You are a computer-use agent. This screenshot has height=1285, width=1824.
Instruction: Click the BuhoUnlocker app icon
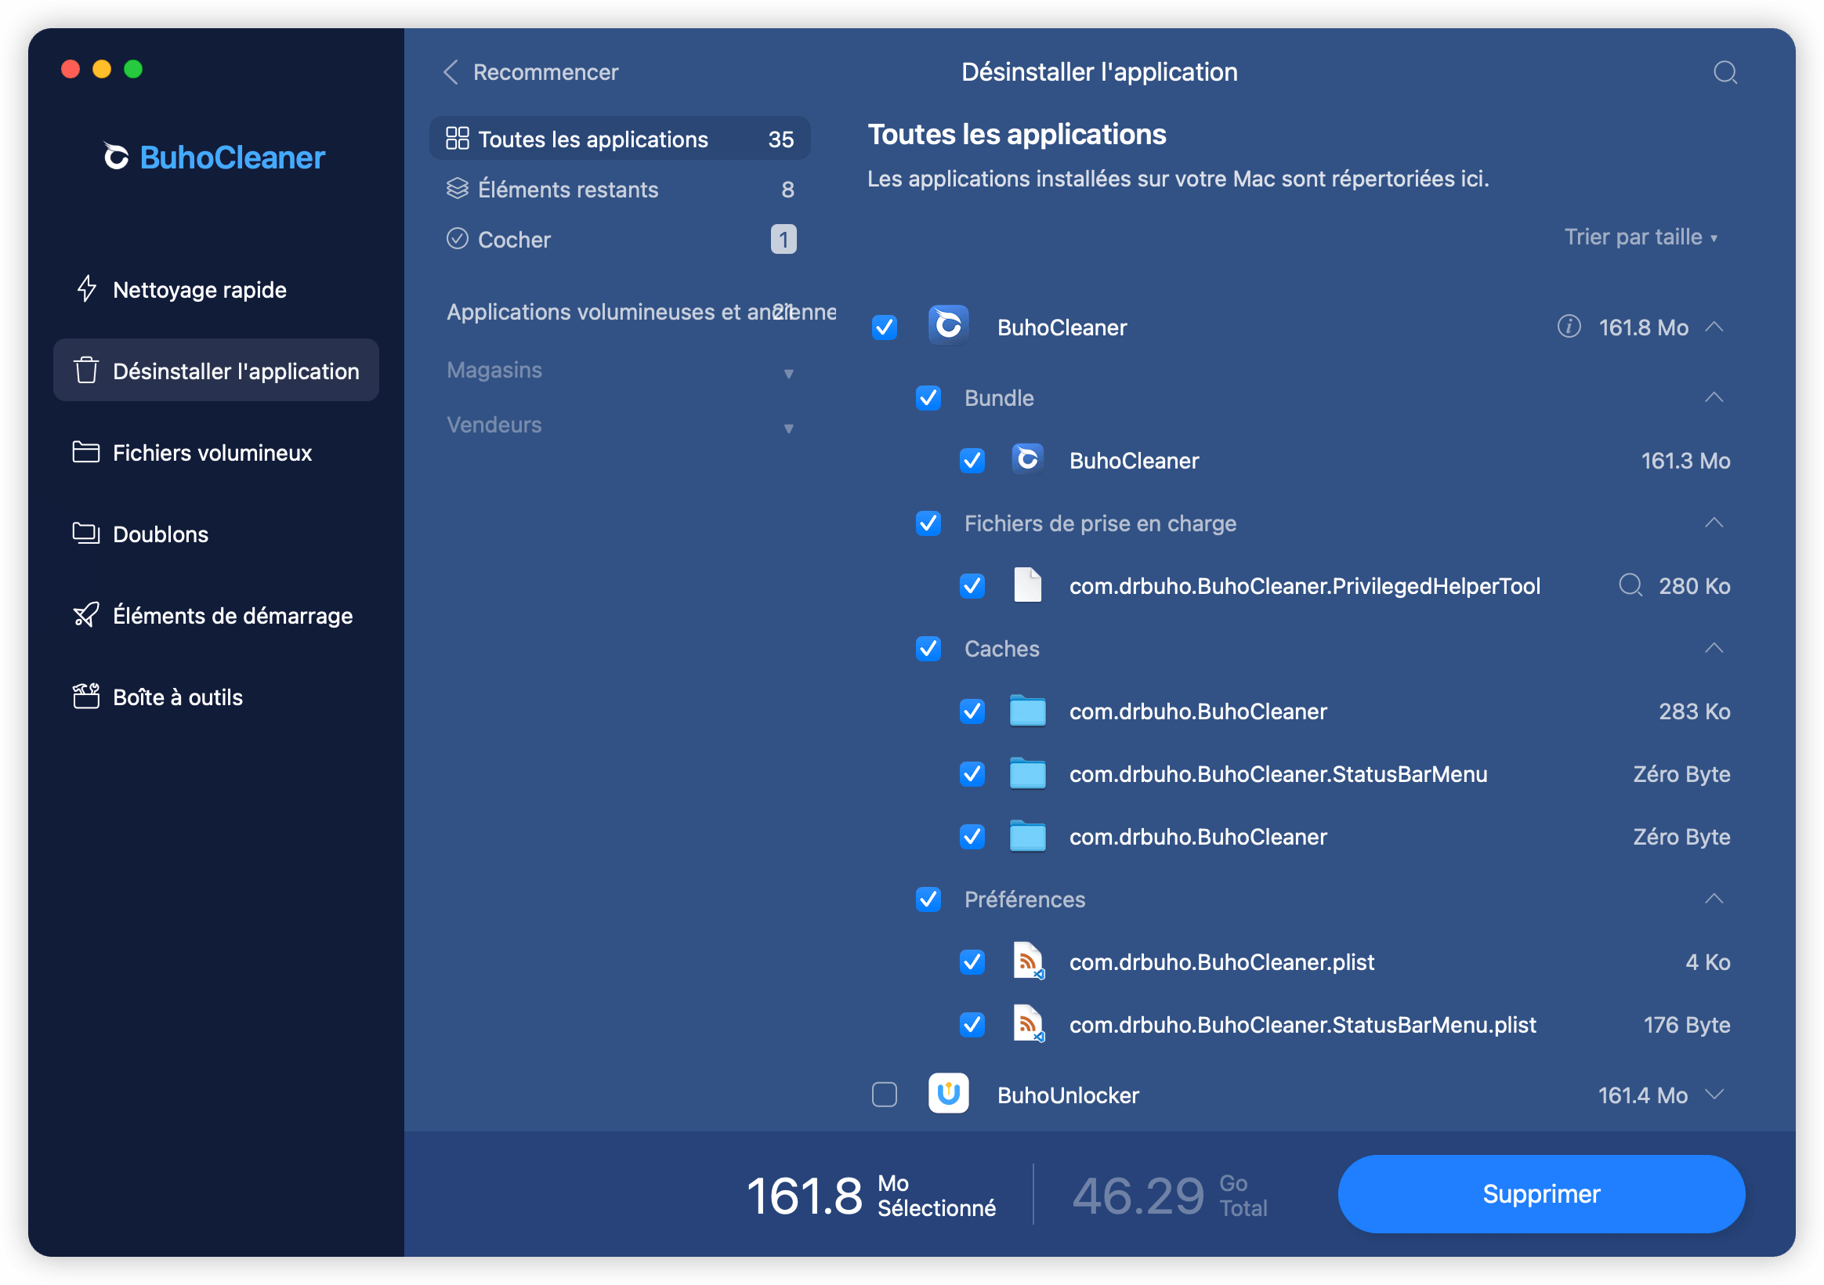pos(949,1094)
